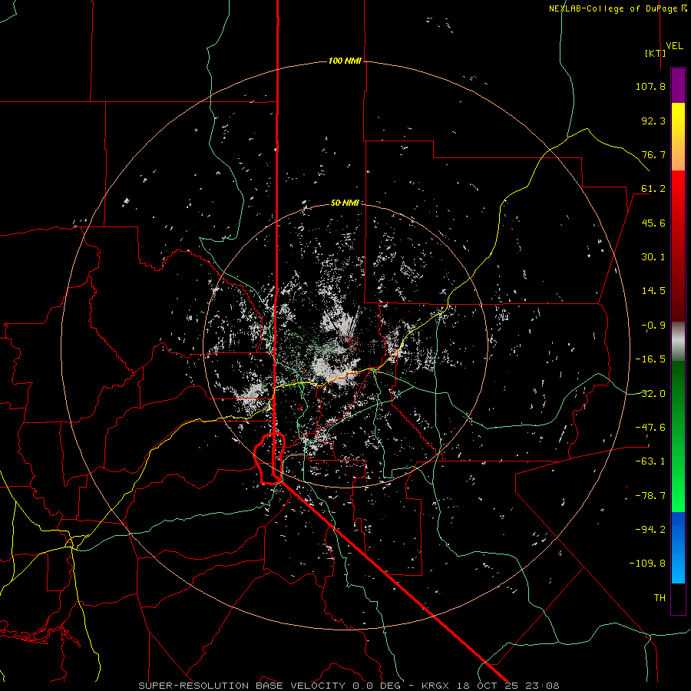Click the NEXLAB-College of DuPage watermark text
The image size is (691, 691).
tap(618, 8)
